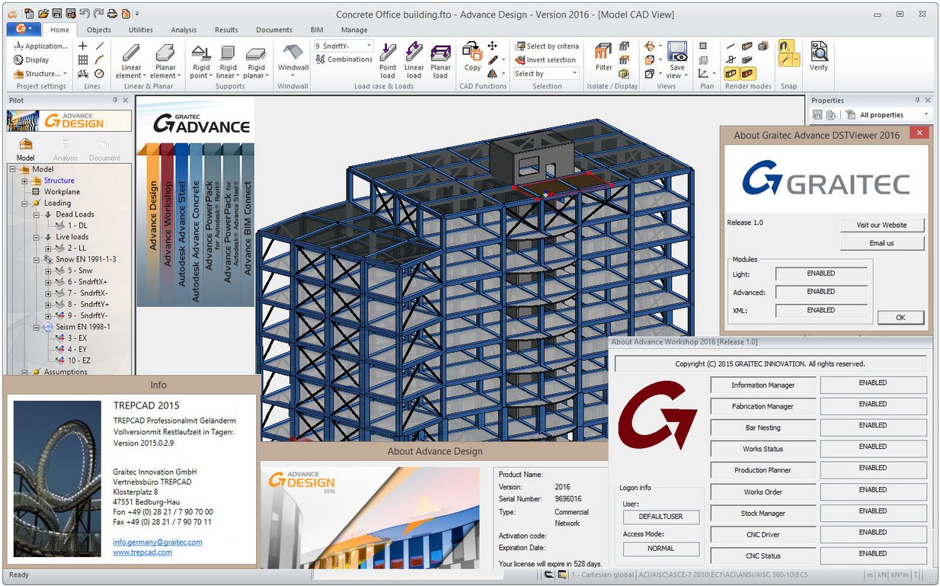Viewport: 940px width, 586px height.
Task: Open the Objects ribbon tab
Action: pyautogui.click(x=99, y=30)
